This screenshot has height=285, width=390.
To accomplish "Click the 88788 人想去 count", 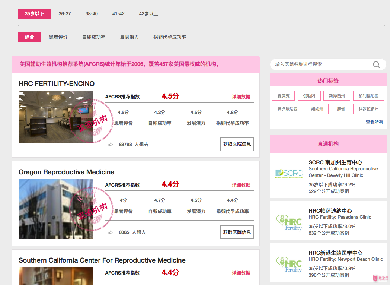I will coord(133,145).
